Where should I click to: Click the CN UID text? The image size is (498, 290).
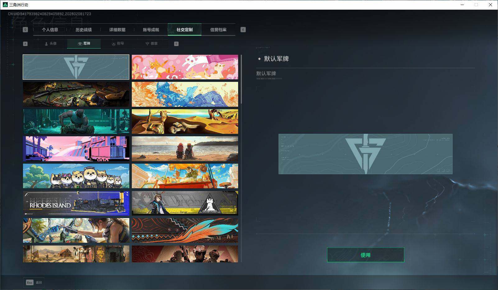49,14
